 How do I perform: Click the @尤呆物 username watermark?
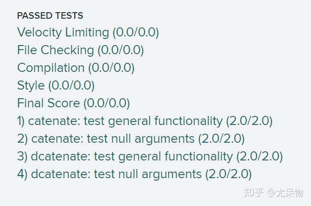click(286, 193)
